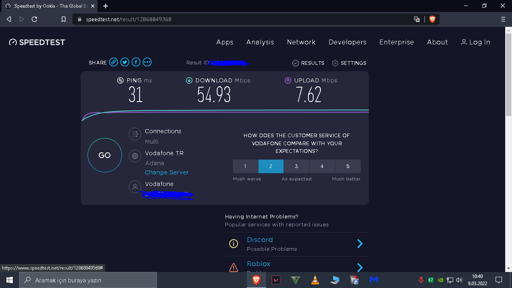Open the Revo Uninstaller taskbar icon
Screen dimensions: 512x288
pyautogui.click(x=354, y=280)
